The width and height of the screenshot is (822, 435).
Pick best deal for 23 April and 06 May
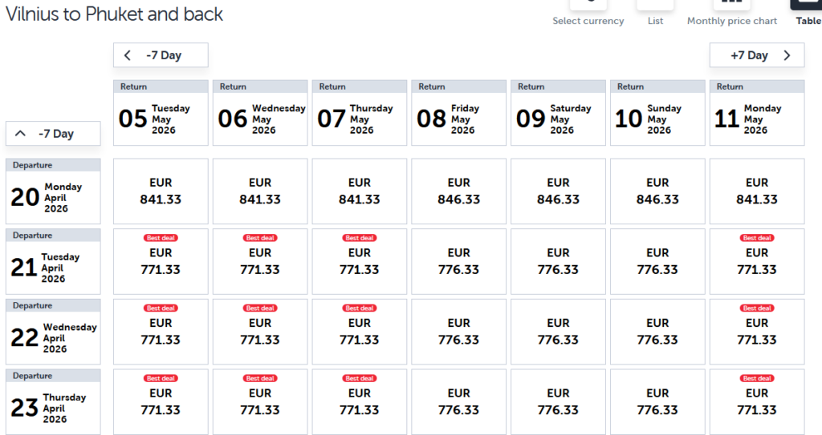coord(260,401)
